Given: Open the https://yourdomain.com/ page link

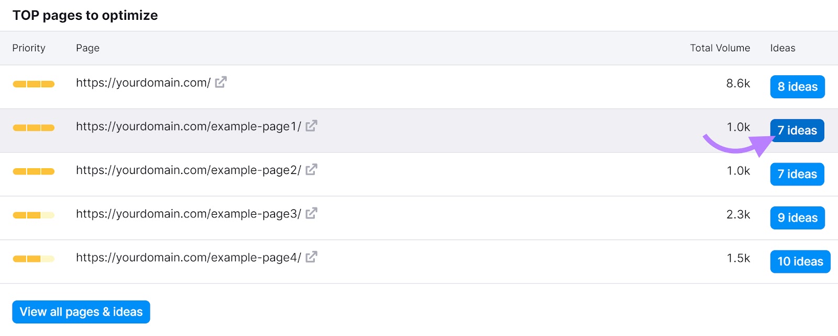Looking at the screenshot, I should coord(143,83).
